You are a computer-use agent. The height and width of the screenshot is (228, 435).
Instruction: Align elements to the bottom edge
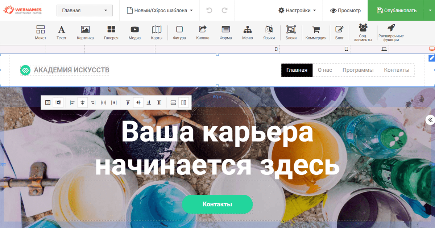(149, 103)
